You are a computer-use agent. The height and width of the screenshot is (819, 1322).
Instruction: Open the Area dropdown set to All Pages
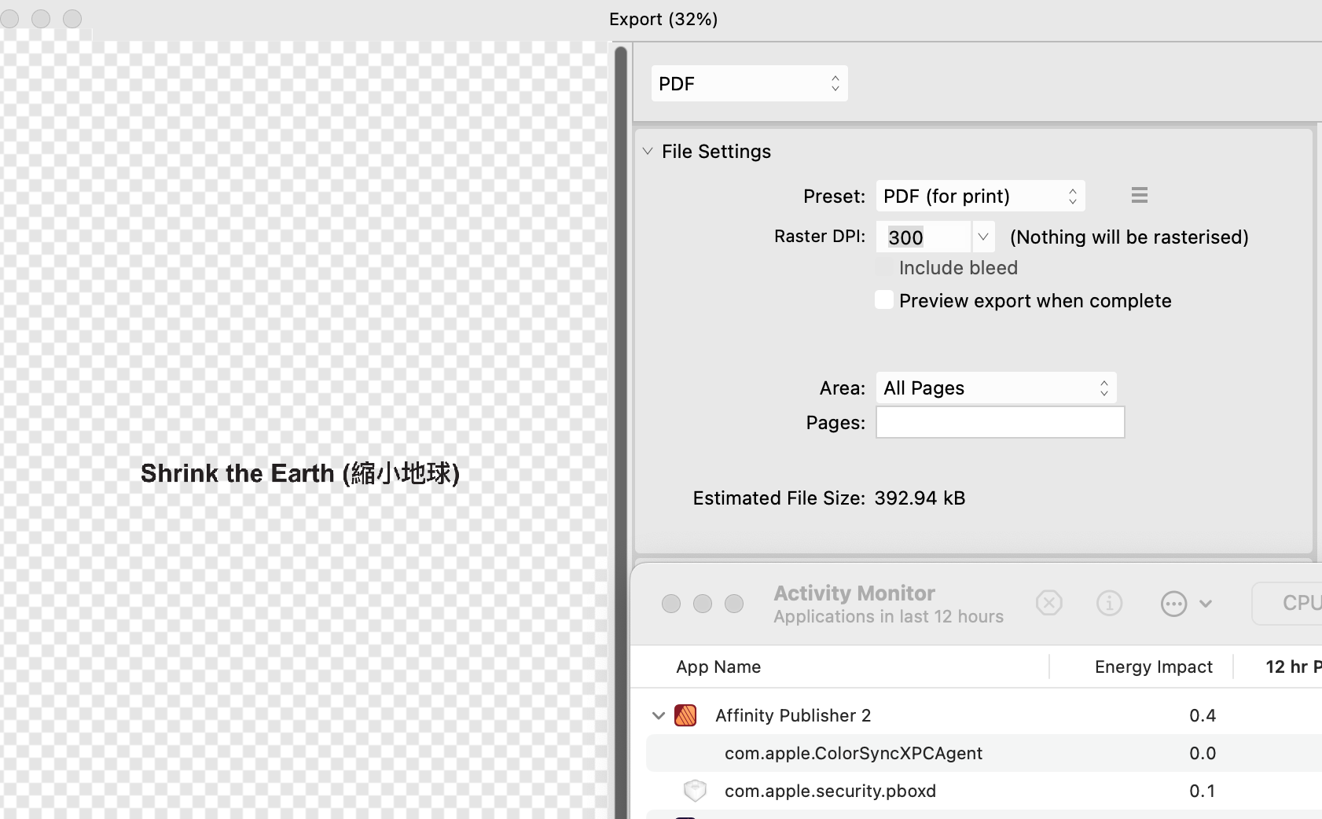tap(996, 387)
